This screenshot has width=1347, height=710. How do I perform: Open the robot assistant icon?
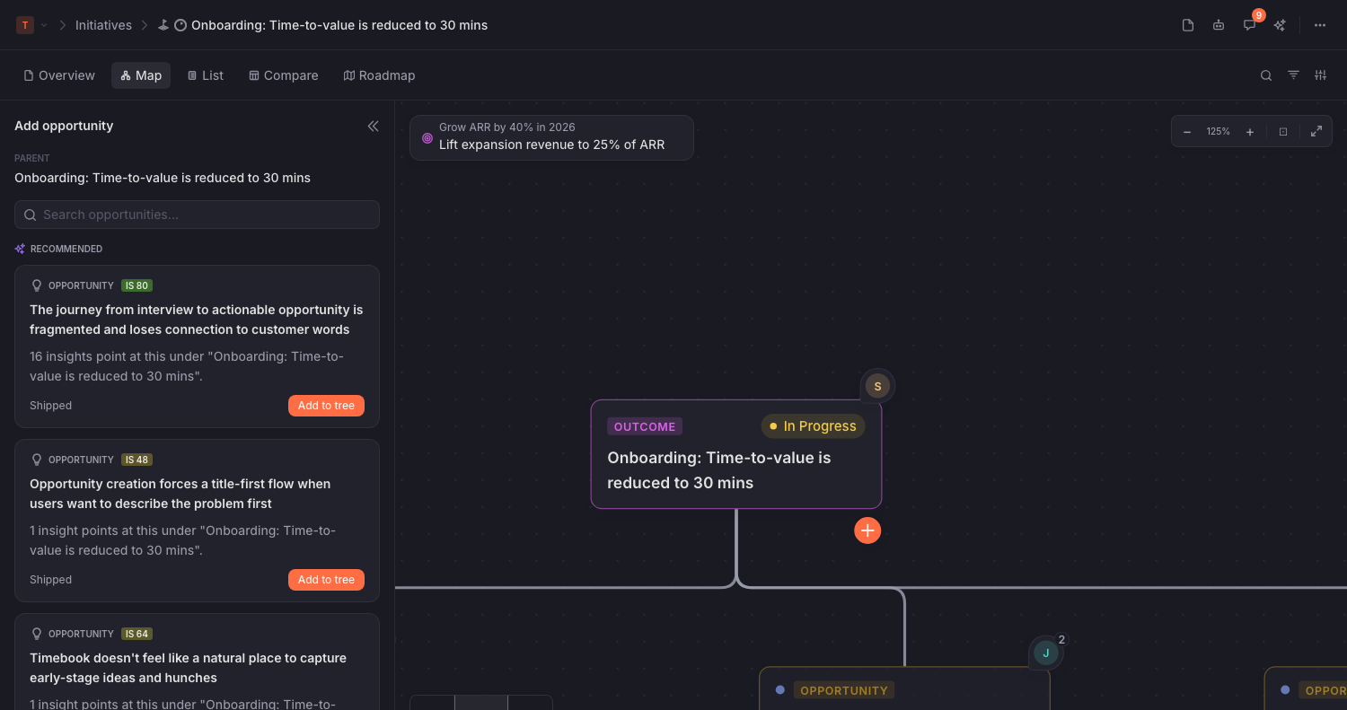(1219, 25)
